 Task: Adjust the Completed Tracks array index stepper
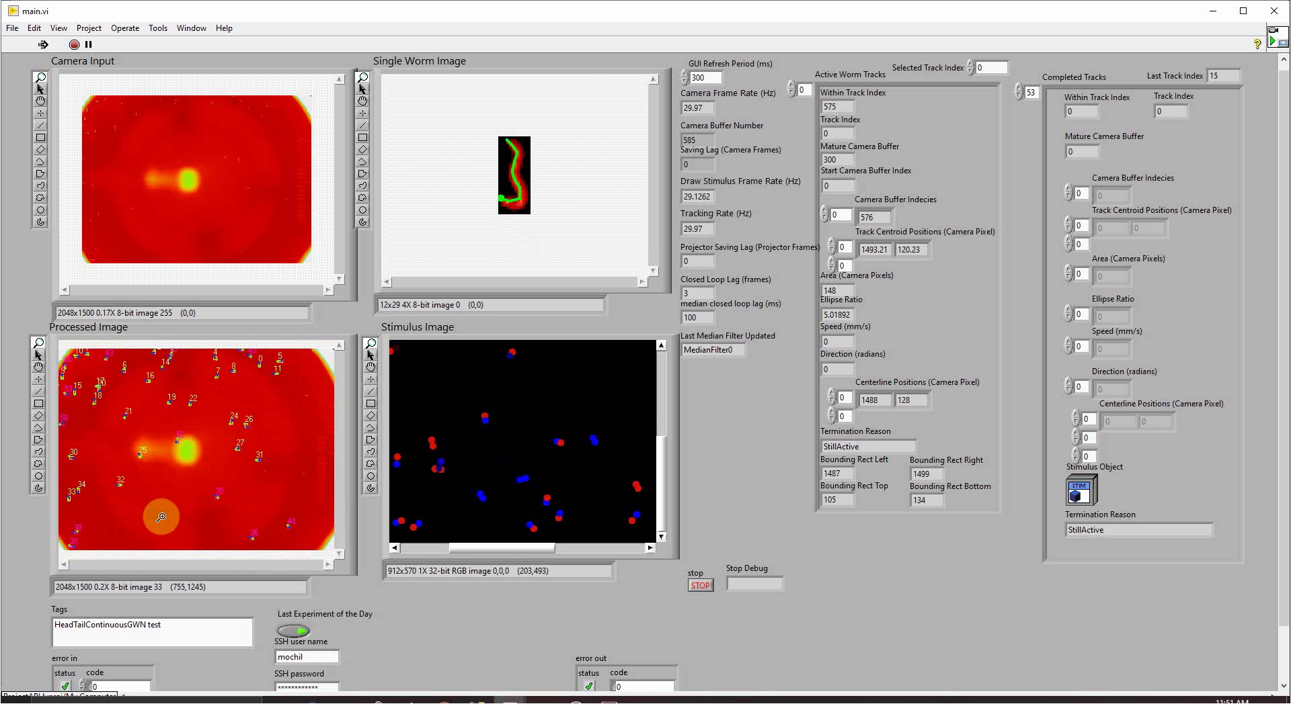(x=1018, y=92)
